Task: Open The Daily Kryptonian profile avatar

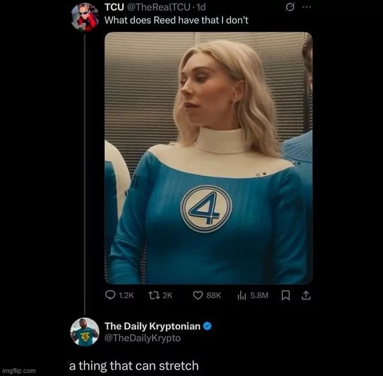Action: coord(85,332)
